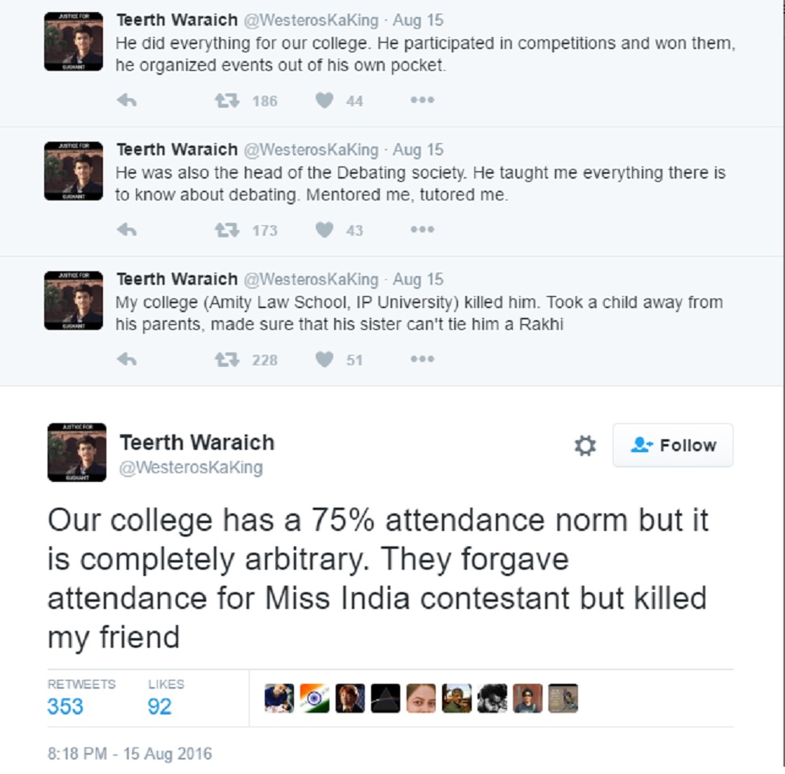785x774 pixels.
Task: Reply to the 'organized events' tweet
Action: [x=126, y=101]
